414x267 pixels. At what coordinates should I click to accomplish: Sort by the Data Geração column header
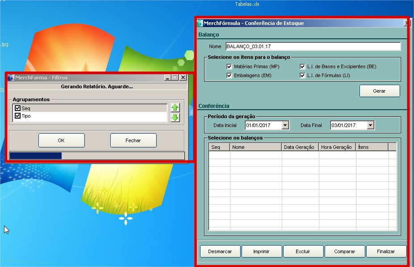point(300,147)
